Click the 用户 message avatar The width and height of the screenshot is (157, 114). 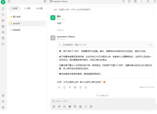click(53, 18)
